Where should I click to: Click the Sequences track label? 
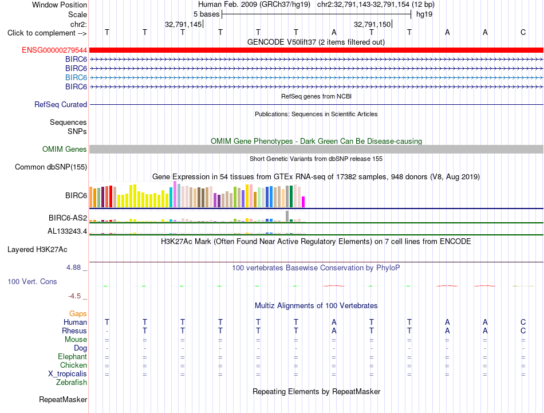click(68, 122)
